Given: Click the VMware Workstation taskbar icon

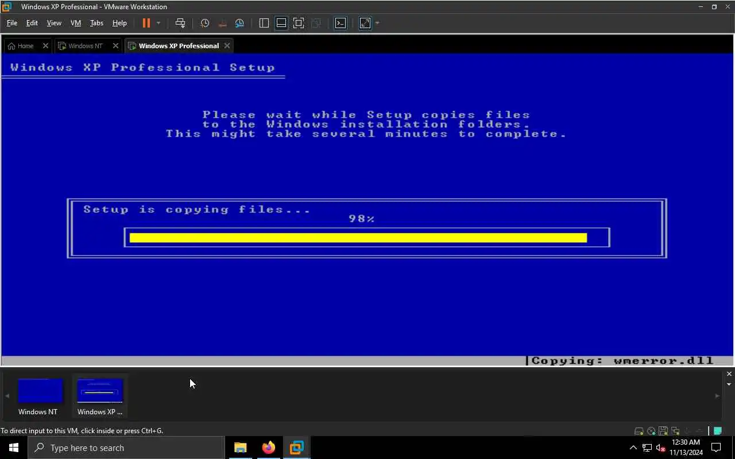Looking at the screenshot, I should pyautogui.click(x=296, y=448).
